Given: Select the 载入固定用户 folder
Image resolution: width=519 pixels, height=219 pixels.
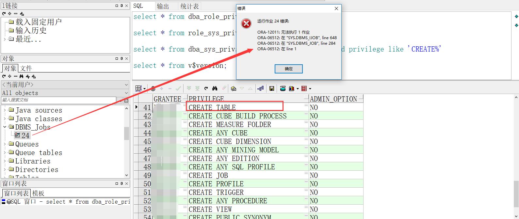Looking at the screenshot, I should pos(39,22).
